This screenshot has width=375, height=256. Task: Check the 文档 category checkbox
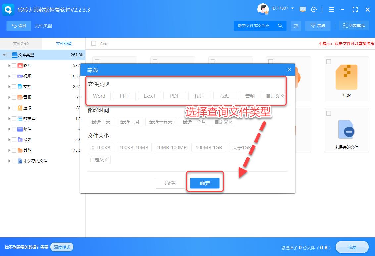tap(13, 86)
